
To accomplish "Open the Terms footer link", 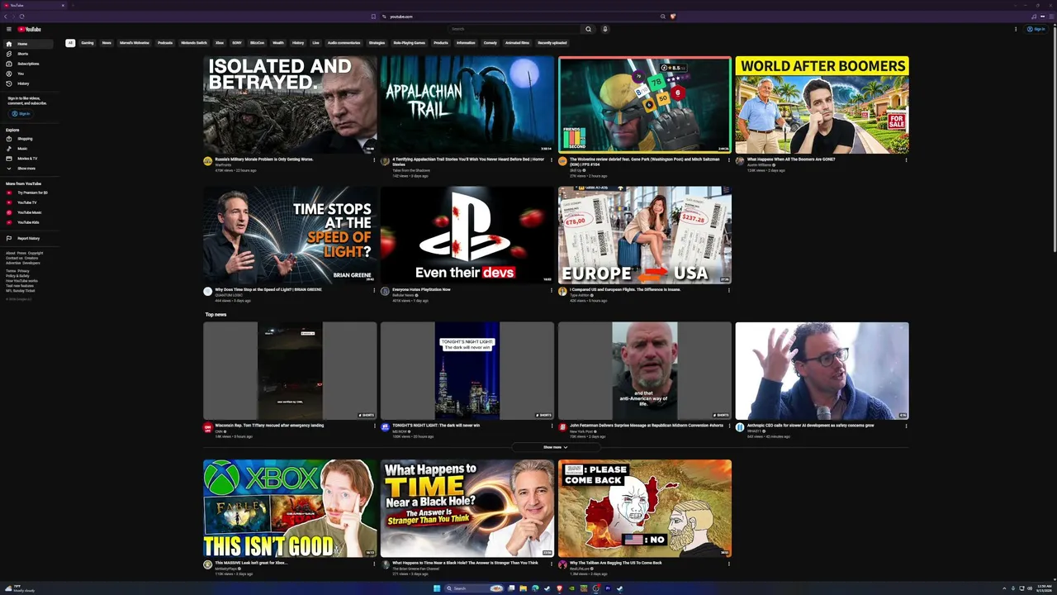I will click(x=11, y=271).
